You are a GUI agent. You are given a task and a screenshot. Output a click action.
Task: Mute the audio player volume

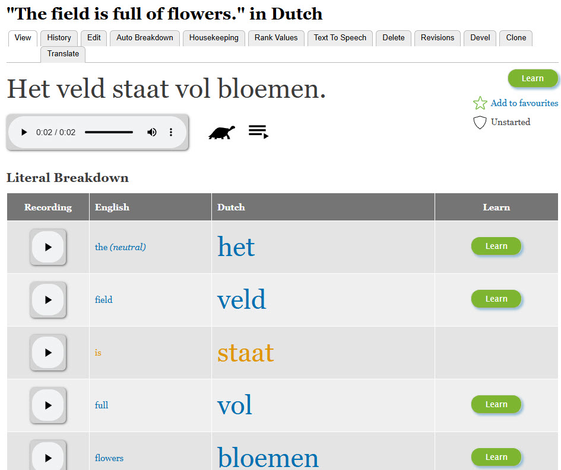(152, 132)
